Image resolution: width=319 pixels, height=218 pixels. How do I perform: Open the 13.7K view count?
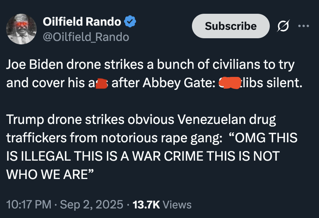[x=146, y=204]
